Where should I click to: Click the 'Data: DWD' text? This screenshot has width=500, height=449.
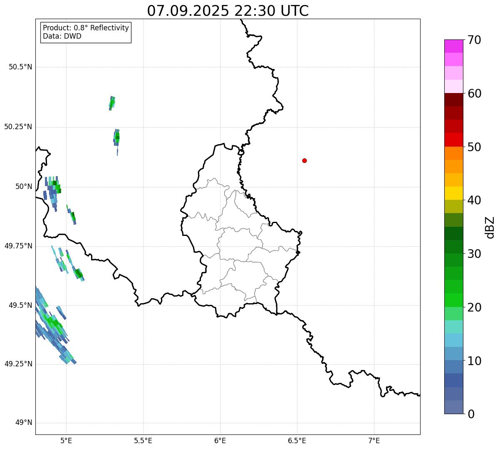pyautogui.click(x=62, y=36)
